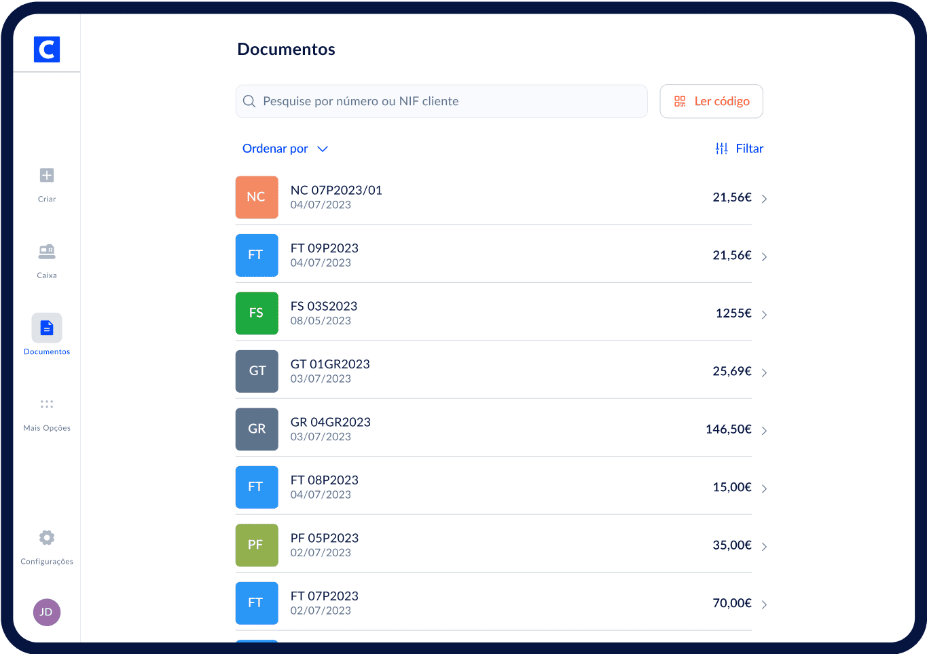Open chevron for NC 07P2023/01 row
Viewport: 927px width, 654px height.
point(764,199)
